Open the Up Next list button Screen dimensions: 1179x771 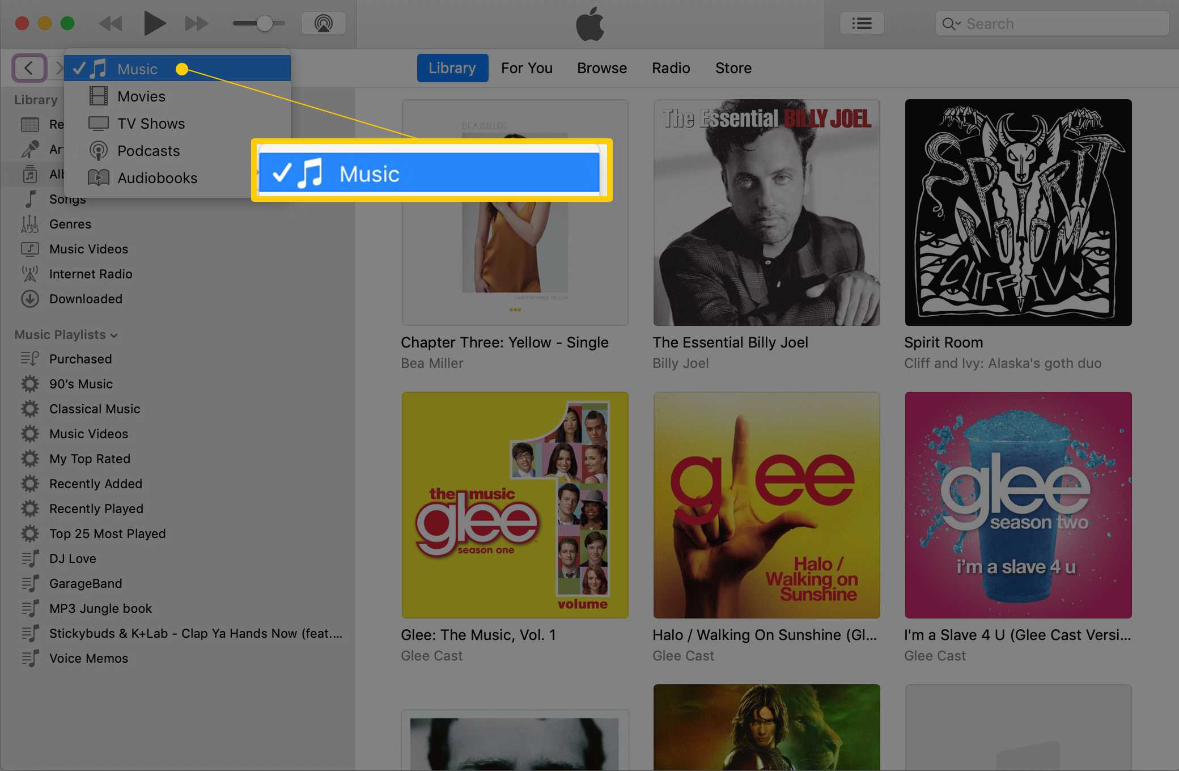click(x=862, y=23)
